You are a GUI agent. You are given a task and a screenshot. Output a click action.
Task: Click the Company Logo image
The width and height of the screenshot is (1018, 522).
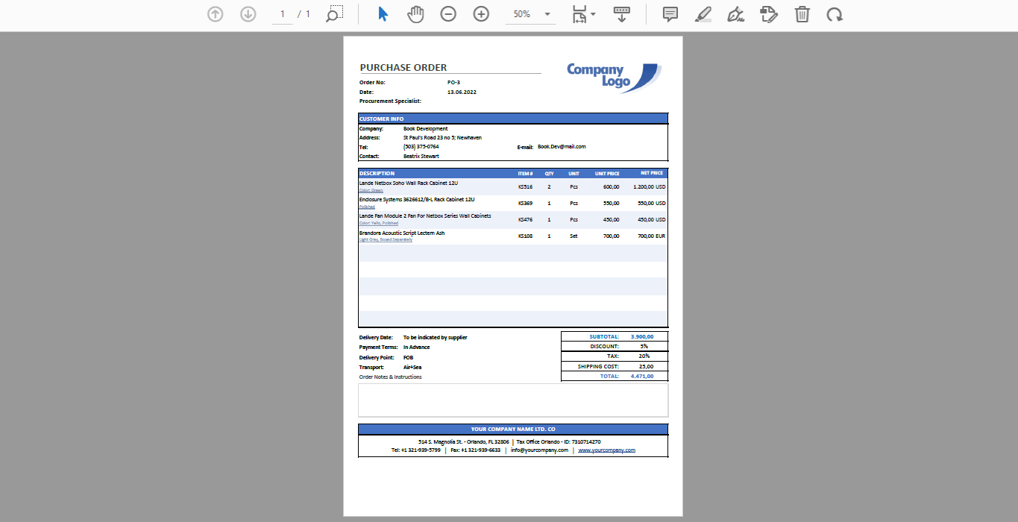tap(613, 78)
